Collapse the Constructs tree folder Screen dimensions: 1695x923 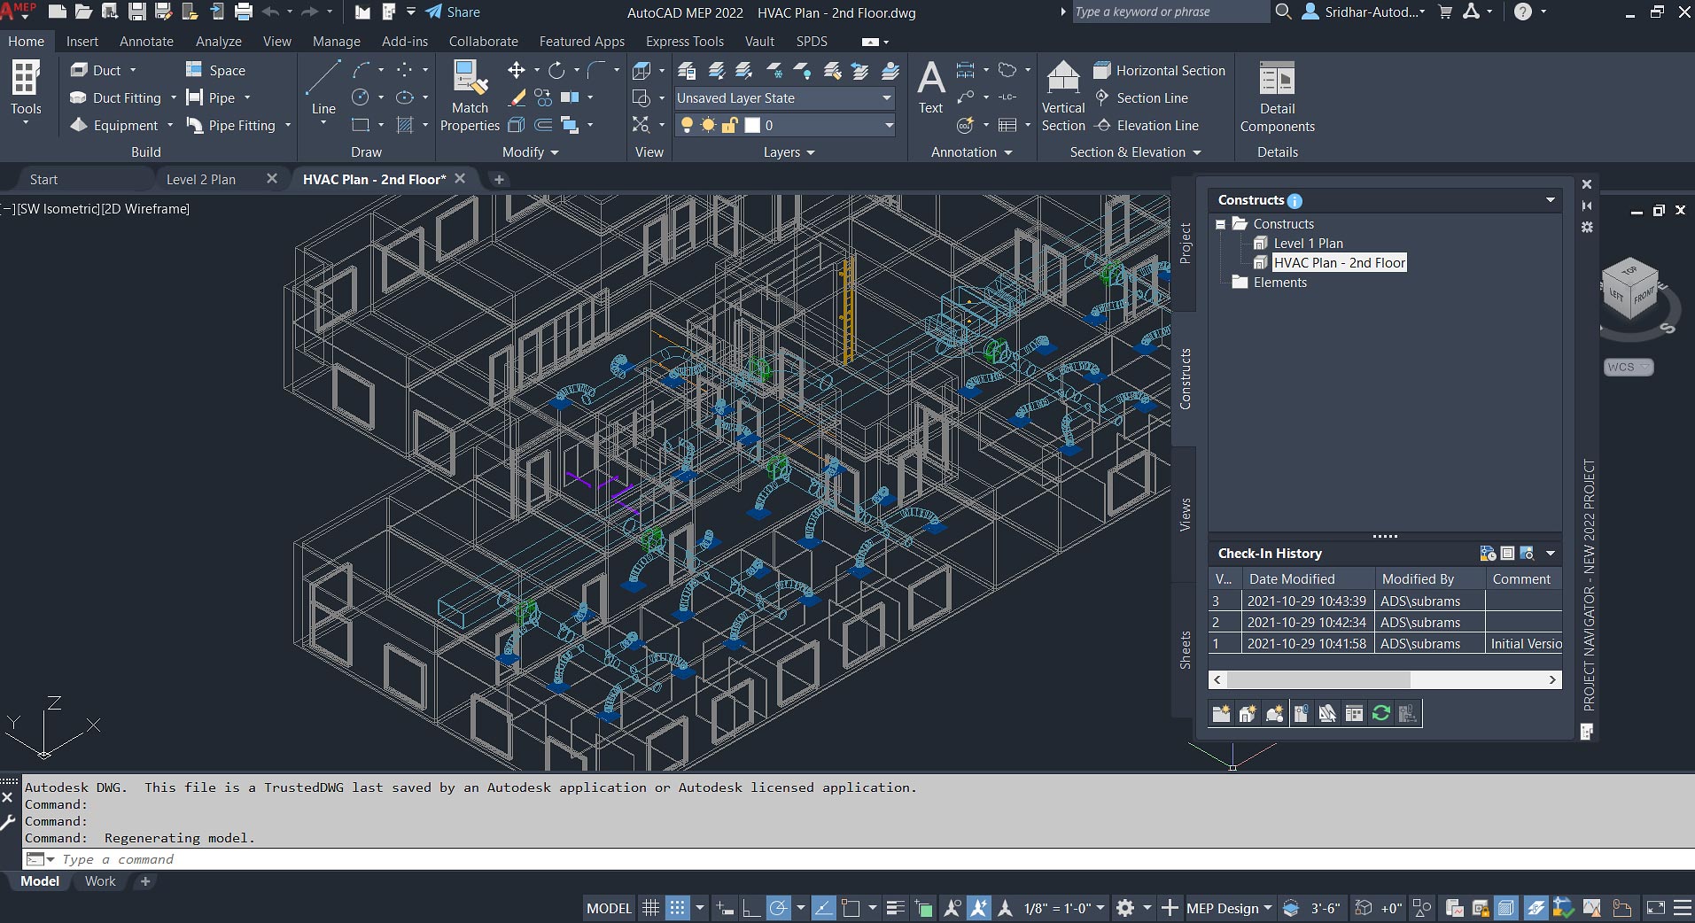click(x=1220, y=224)
